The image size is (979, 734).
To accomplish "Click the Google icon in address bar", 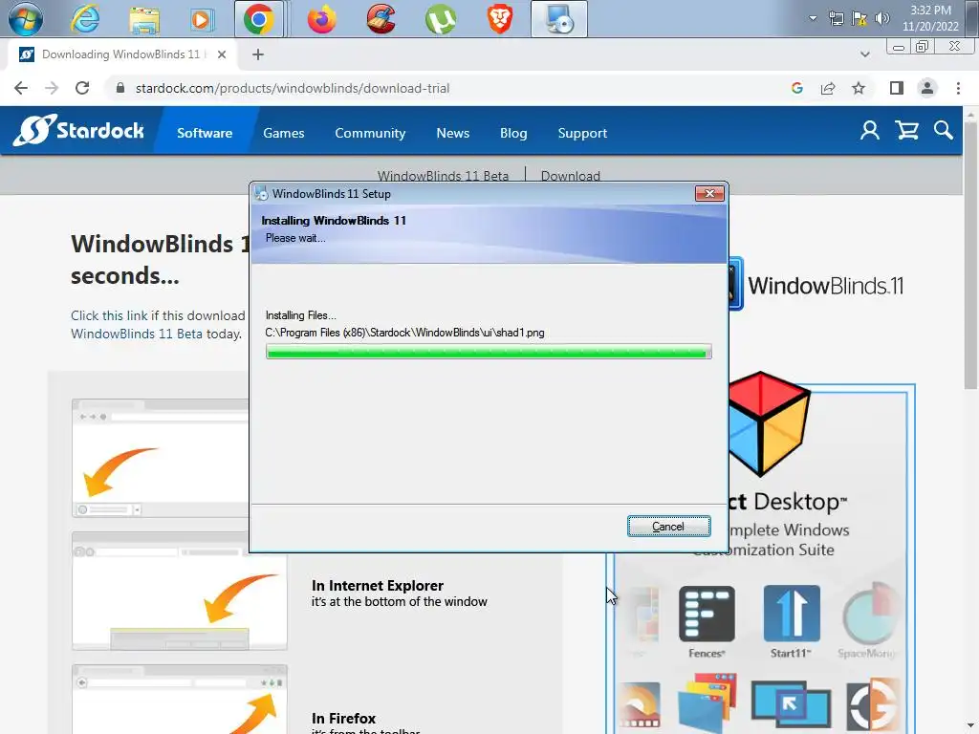I will 796,88.
